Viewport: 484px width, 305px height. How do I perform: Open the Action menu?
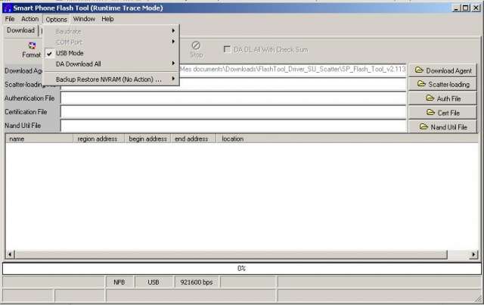(29, 19)
